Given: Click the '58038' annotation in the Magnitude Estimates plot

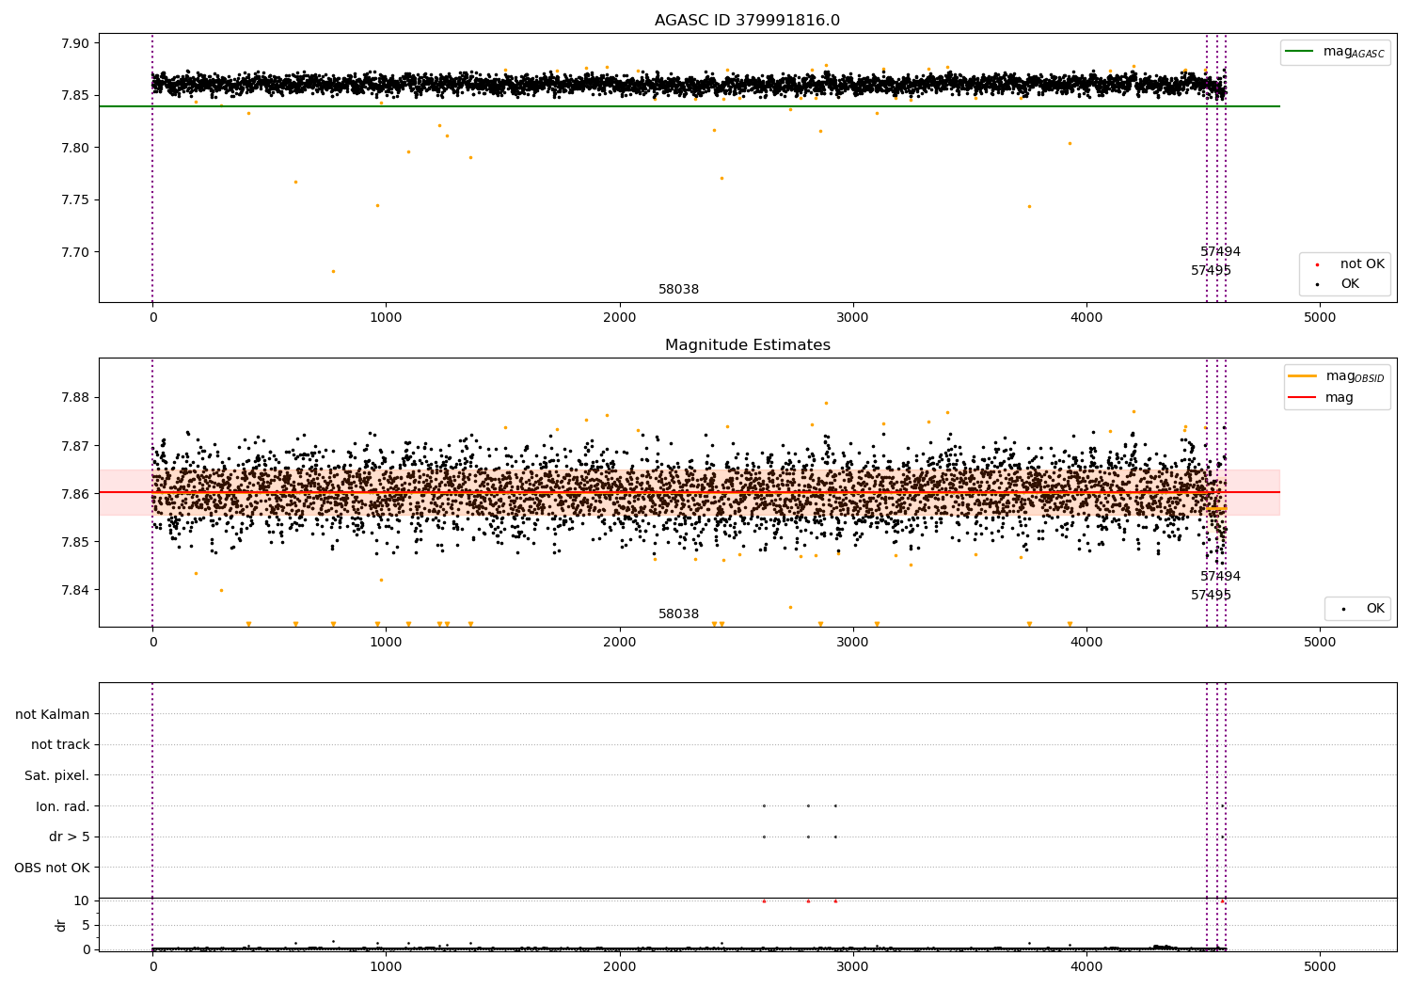Looking at the screenshot, I should (x=678, y=614).
